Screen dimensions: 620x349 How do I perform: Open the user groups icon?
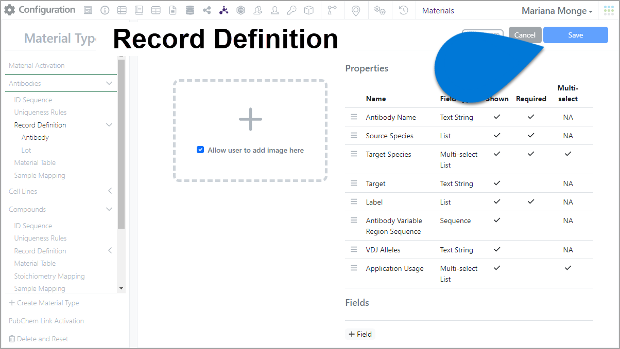tap(258, 10)
